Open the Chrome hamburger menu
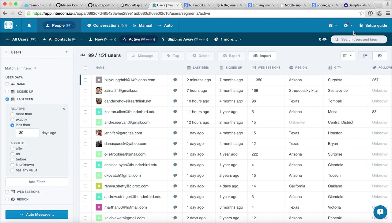Screen dimensions: 392x223 (x=388, y=13)
